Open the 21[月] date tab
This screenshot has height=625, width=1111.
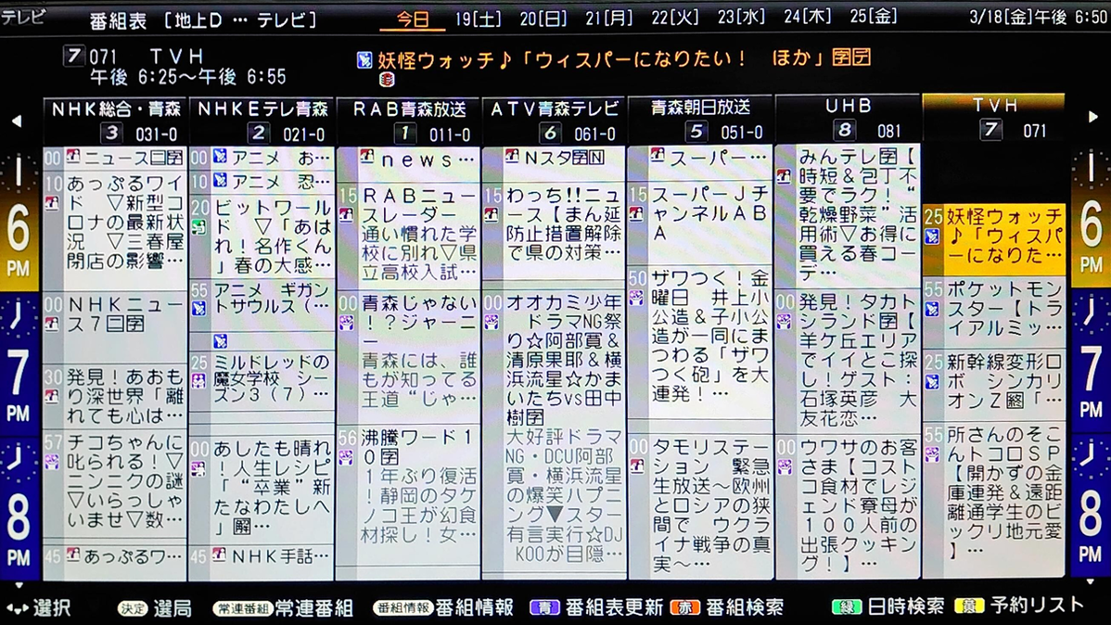click(609, 19)
